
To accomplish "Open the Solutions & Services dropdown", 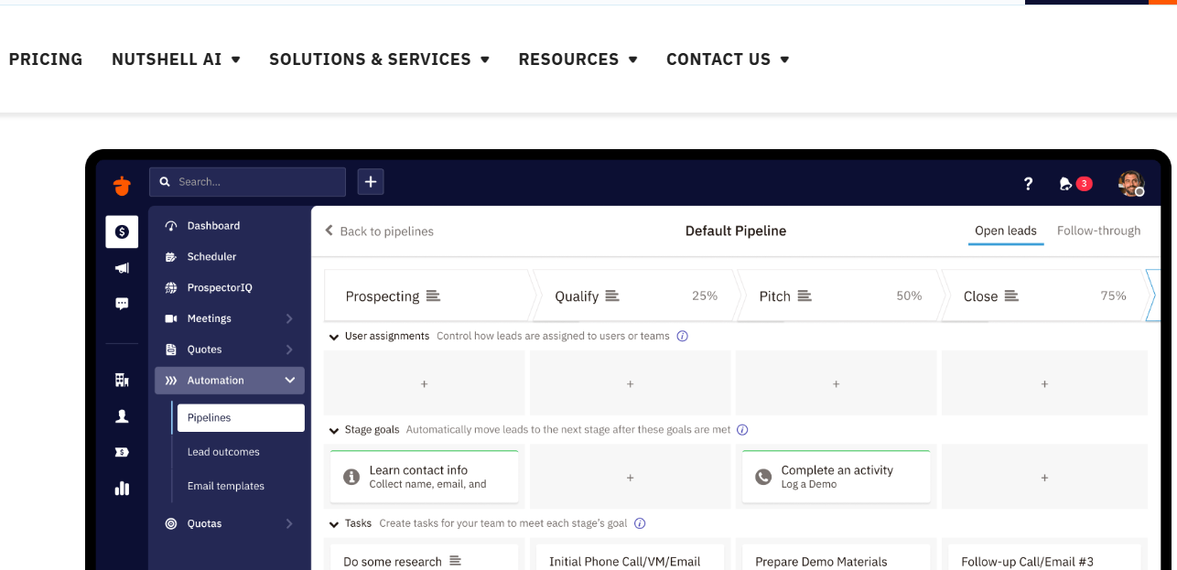I will point(379,59).
